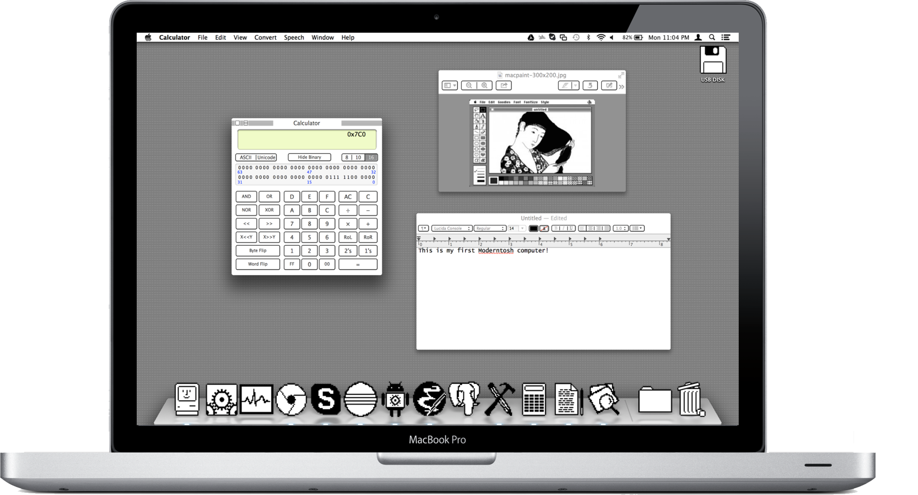Show the Edit toolbar in Preview
The image size is (918, 495).
[x=609, y=86]
